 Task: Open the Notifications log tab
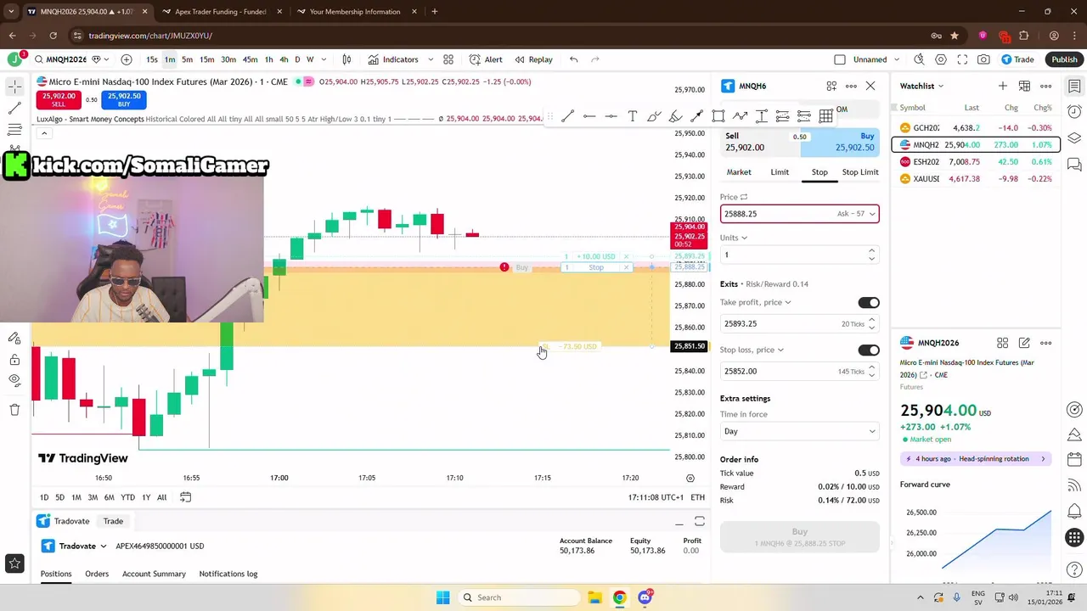tap(228, 574)
